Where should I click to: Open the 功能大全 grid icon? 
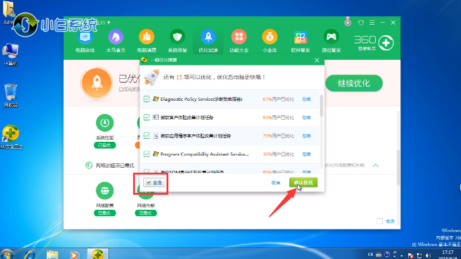point(239,37)
